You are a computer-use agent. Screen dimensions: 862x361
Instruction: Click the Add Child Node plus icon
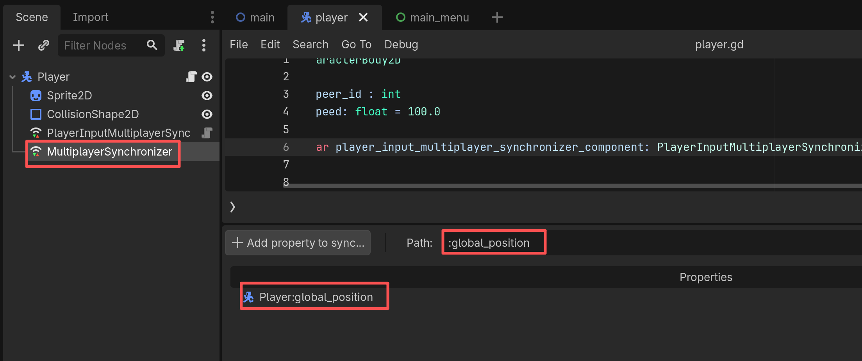(x=18, y=45)
